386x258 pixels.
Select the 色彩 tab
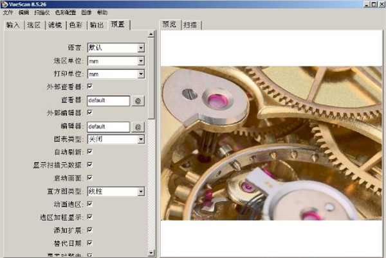point(76,25)
